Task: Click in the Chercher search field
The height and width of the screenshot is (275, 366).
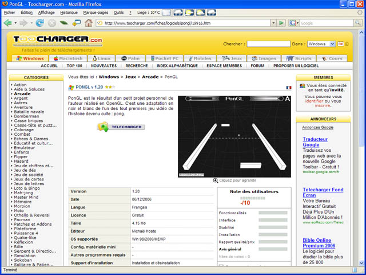Action: tap(268, 44)
